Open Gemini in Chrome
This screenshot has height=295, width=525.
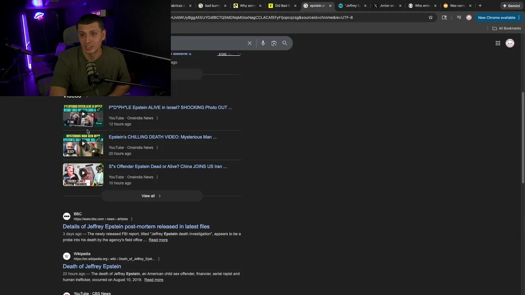[511, 6]
